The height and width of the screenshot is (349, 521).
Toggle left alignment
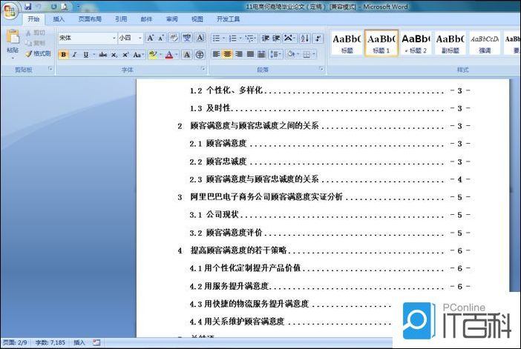point(216,54)
